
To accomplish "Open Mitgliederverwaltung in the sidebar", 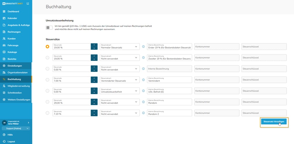I will (18, 86).
